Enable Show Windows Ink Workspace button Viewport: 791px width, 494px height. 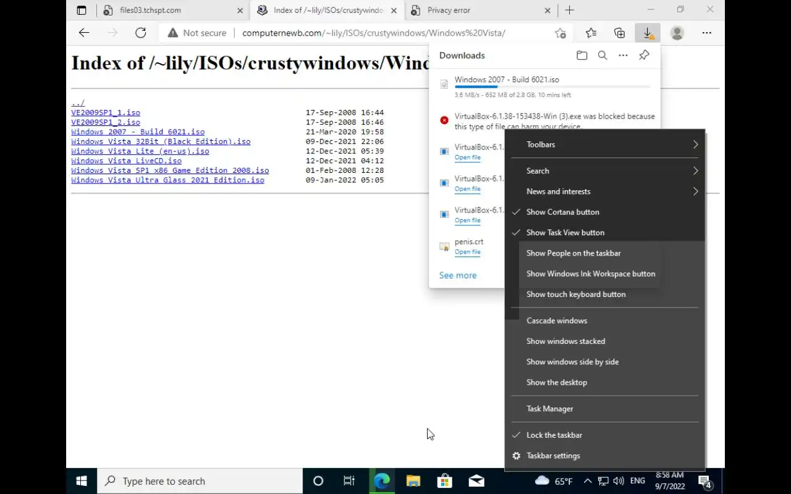pos(605,274)
